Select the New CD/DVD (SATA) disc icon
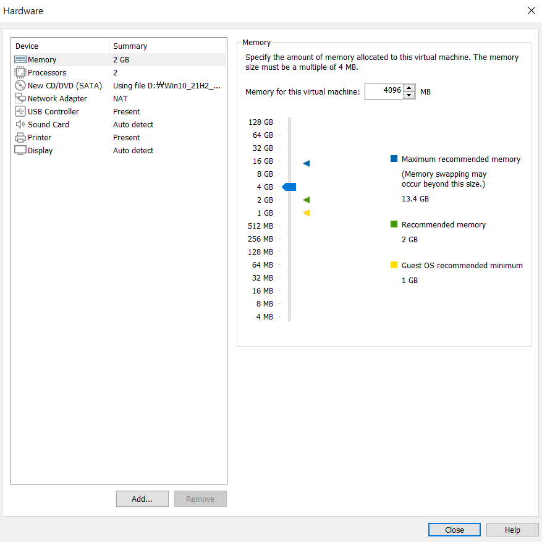The image size is (542, 542). coord(20,85)
